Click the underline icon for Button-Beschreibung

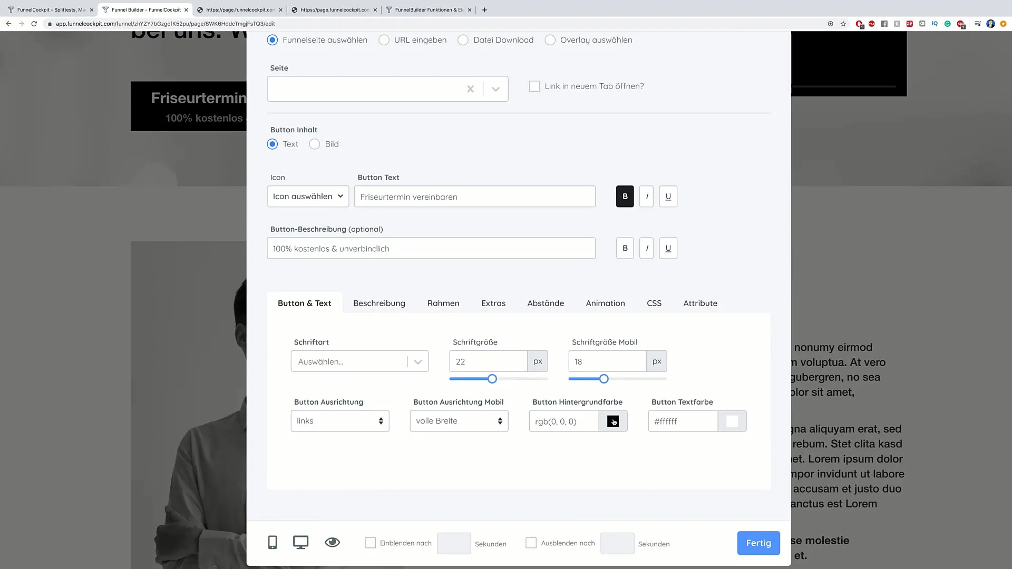pos(668,248)
